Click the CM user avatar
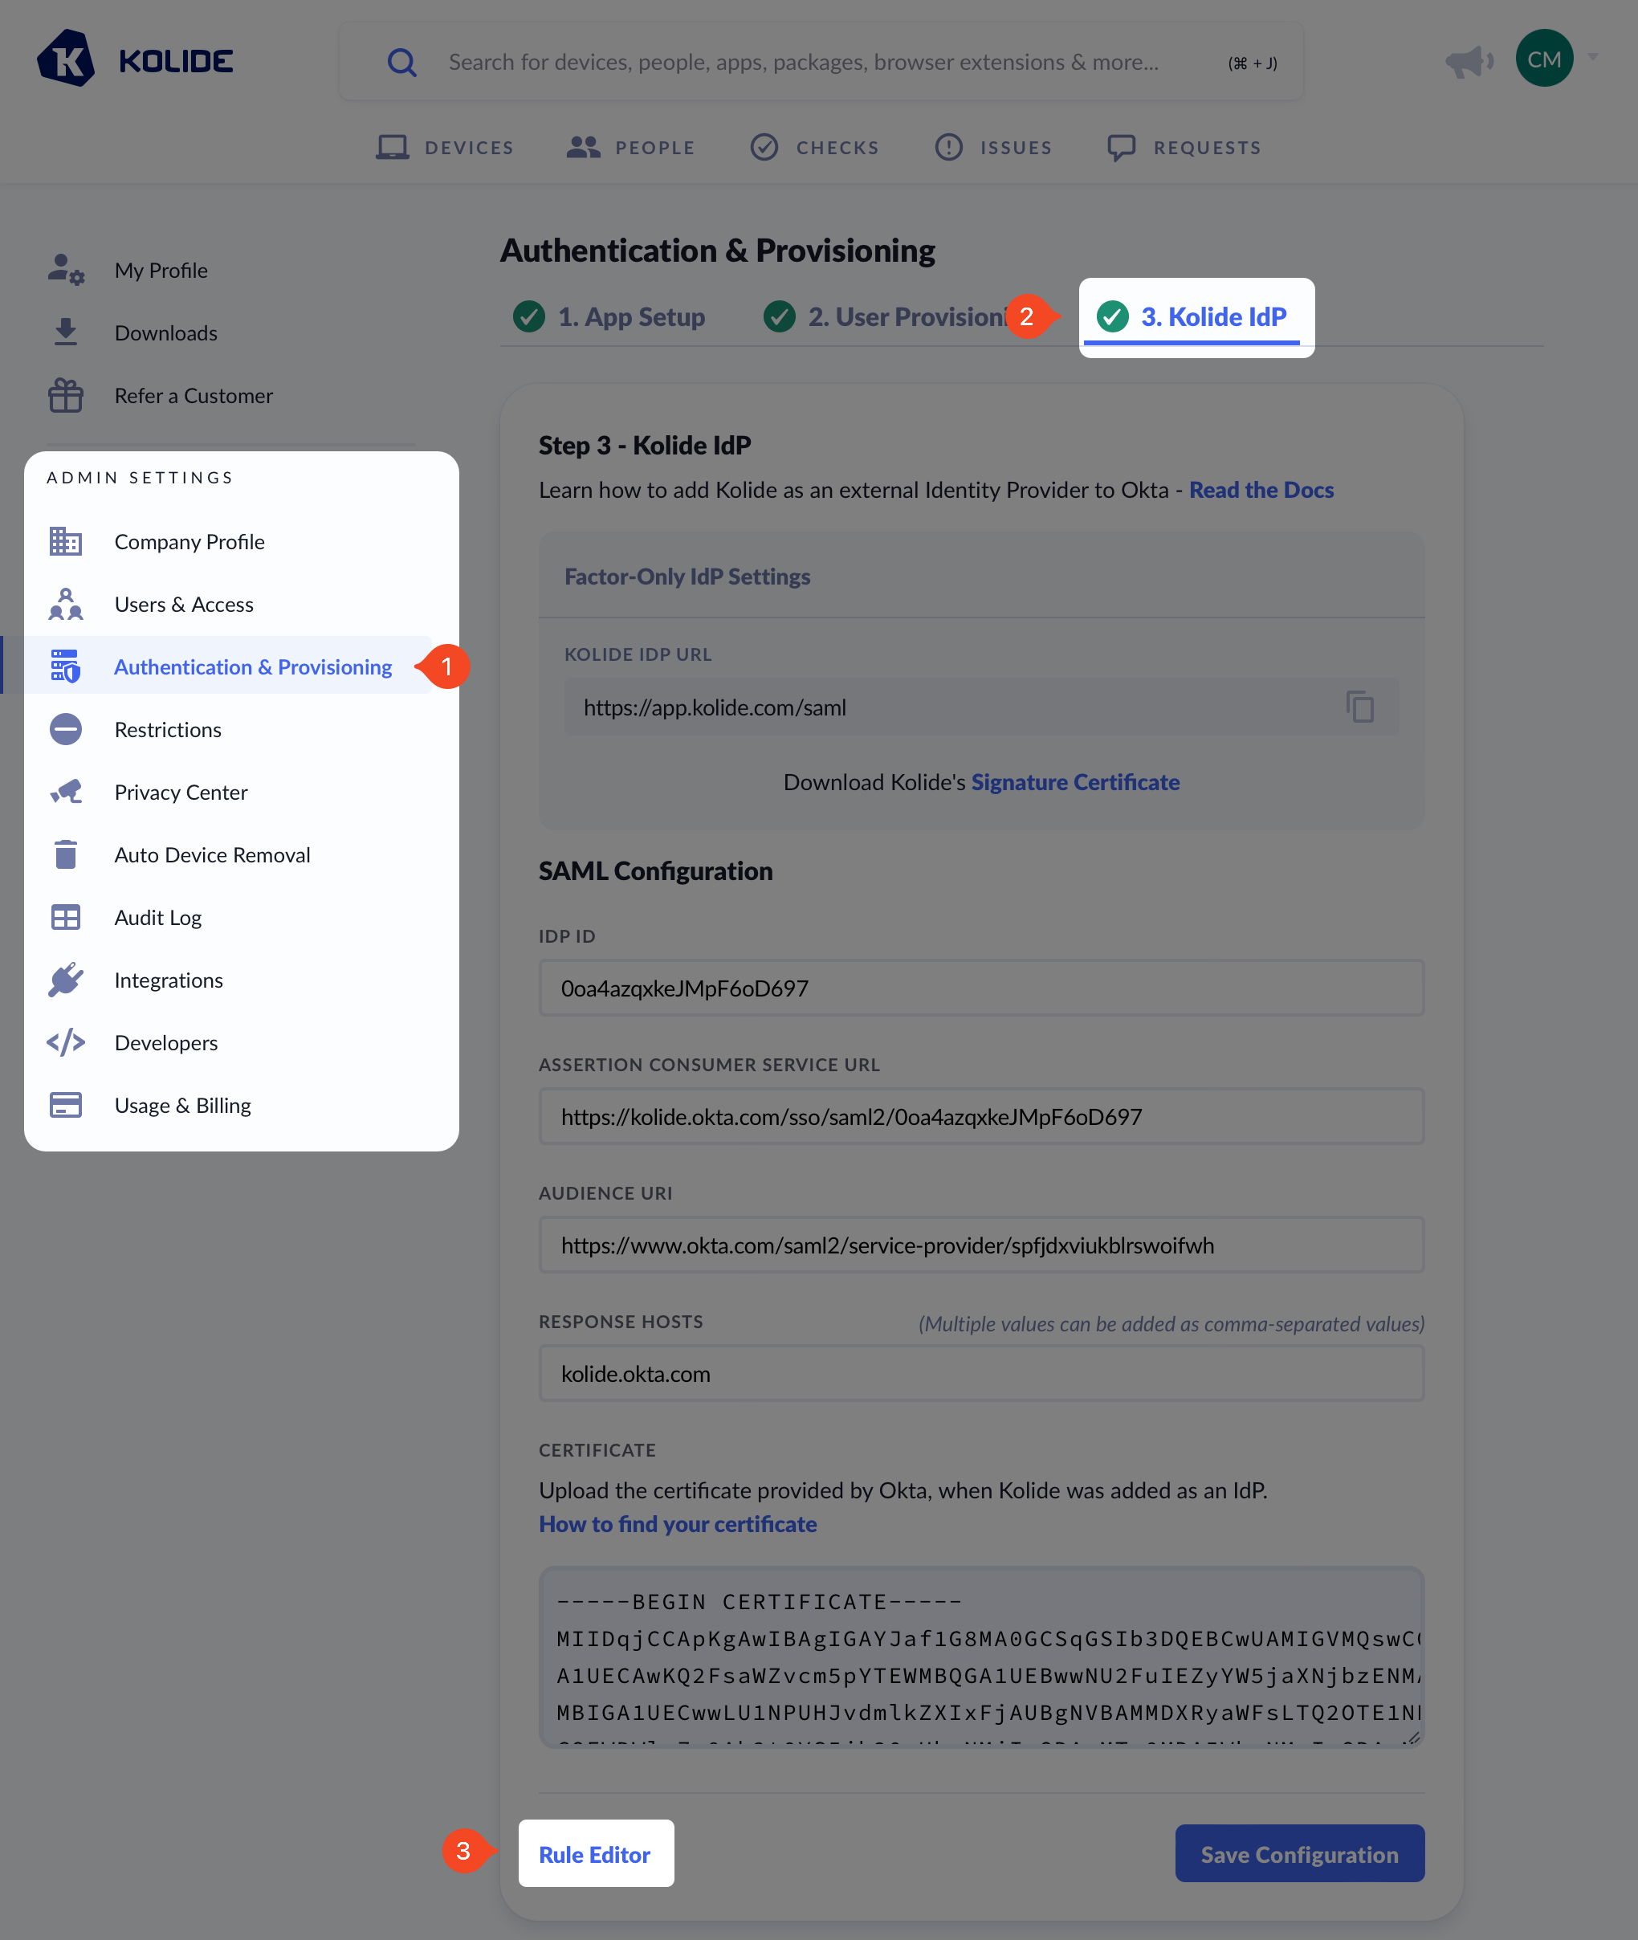1638x1940 pixels. pyautogui.click(x=1544, y=59)
